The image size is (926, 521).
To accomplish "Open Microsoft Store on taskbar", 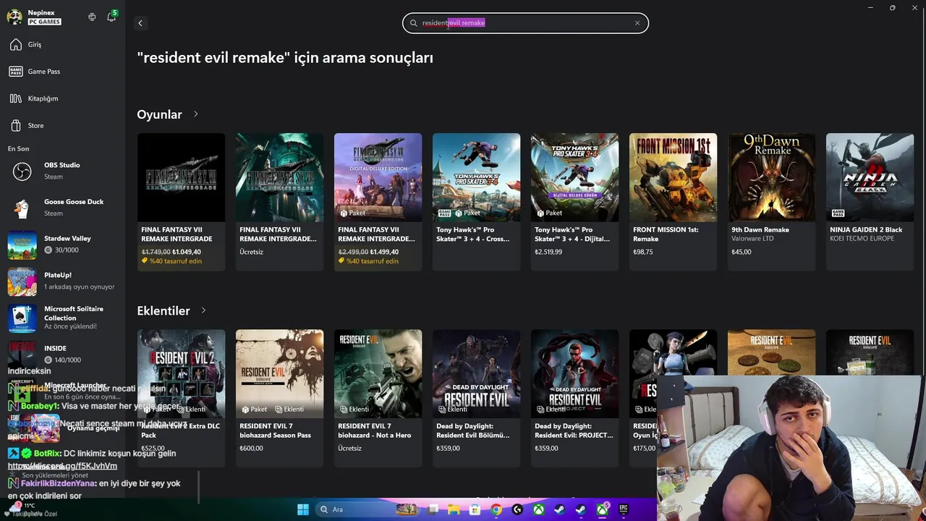I will pyautogui.click(x=475, y=509).
